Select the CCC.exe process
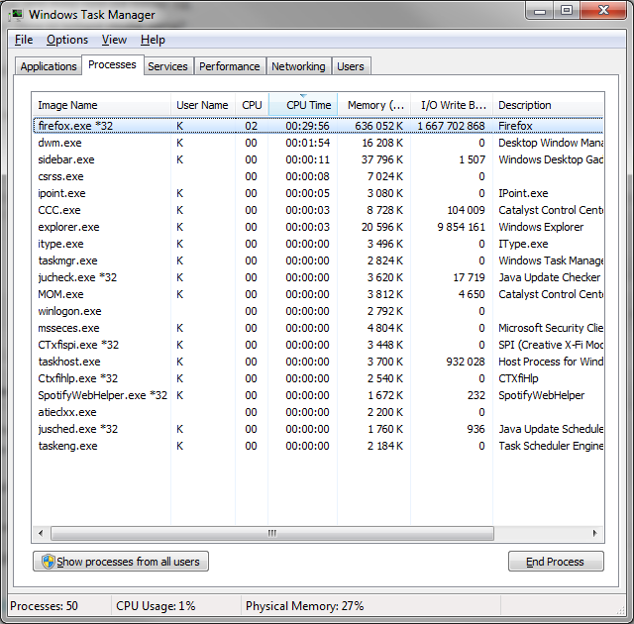 pyautogui.click(x=318, y=210)
